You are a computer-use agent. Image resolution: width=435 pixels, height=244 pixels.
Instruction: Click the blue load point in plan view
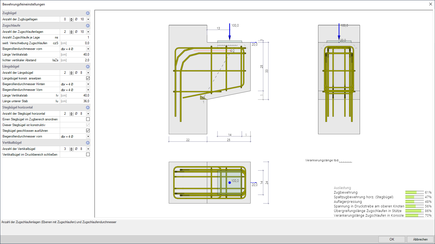[230, 183]
